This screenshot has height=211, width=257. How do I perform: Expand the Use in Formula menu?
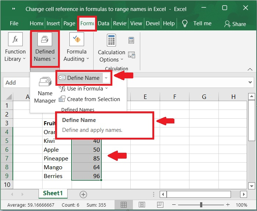[84, 88]
